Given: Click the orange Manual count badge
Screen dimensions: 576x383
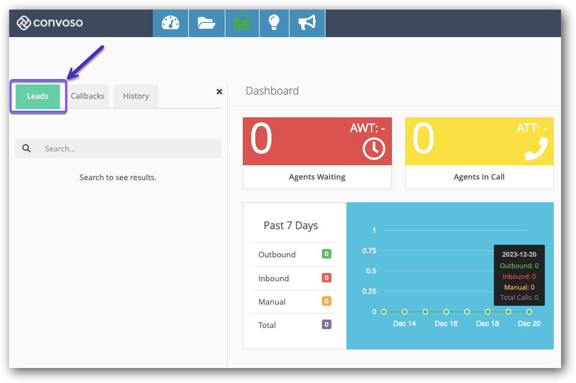Looking at the screenshot, I should (327, 302).
